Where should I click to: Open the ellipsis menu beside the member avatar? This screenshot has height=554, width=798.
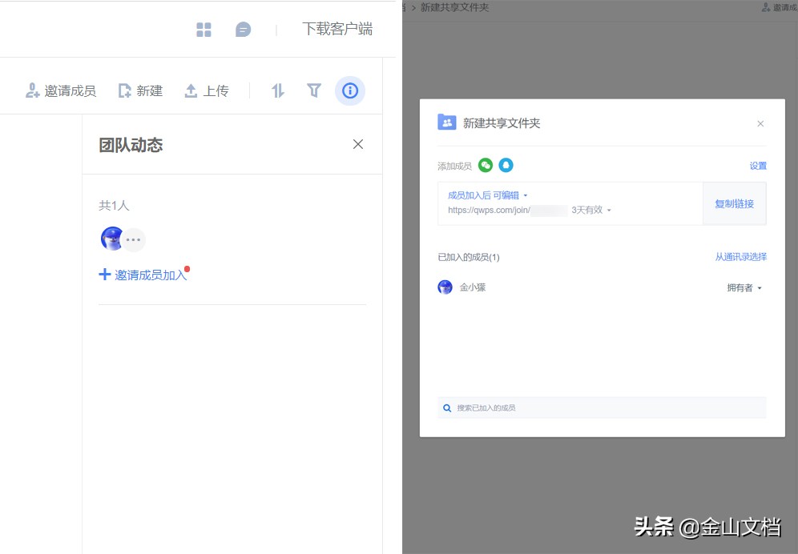coord(133,239)
